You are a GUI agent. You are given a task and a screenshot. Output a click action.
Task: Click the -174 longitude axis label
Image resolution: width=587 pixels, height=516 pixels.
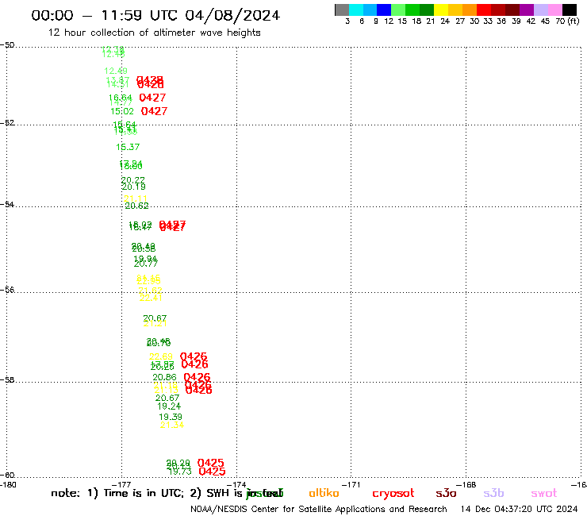coord(236,484)
